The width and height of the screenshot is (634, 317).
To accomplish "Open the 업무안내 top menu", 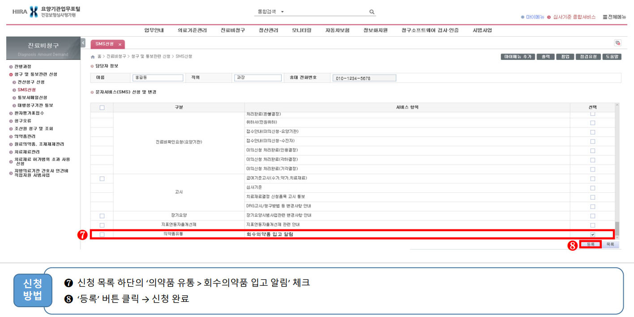I will [x=154, y=30].
